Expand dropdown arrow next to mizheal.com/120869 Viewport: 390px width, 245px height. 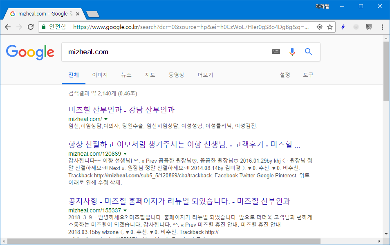[125, 154]
